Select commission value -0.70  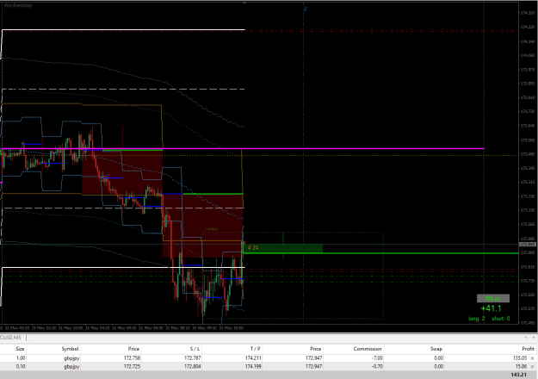(377, 367)
